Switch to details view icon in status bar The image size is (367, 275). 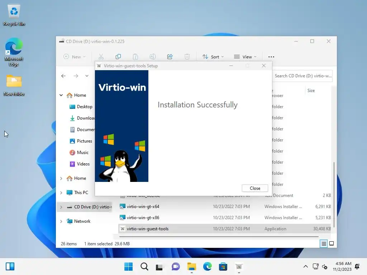[324, 243]
